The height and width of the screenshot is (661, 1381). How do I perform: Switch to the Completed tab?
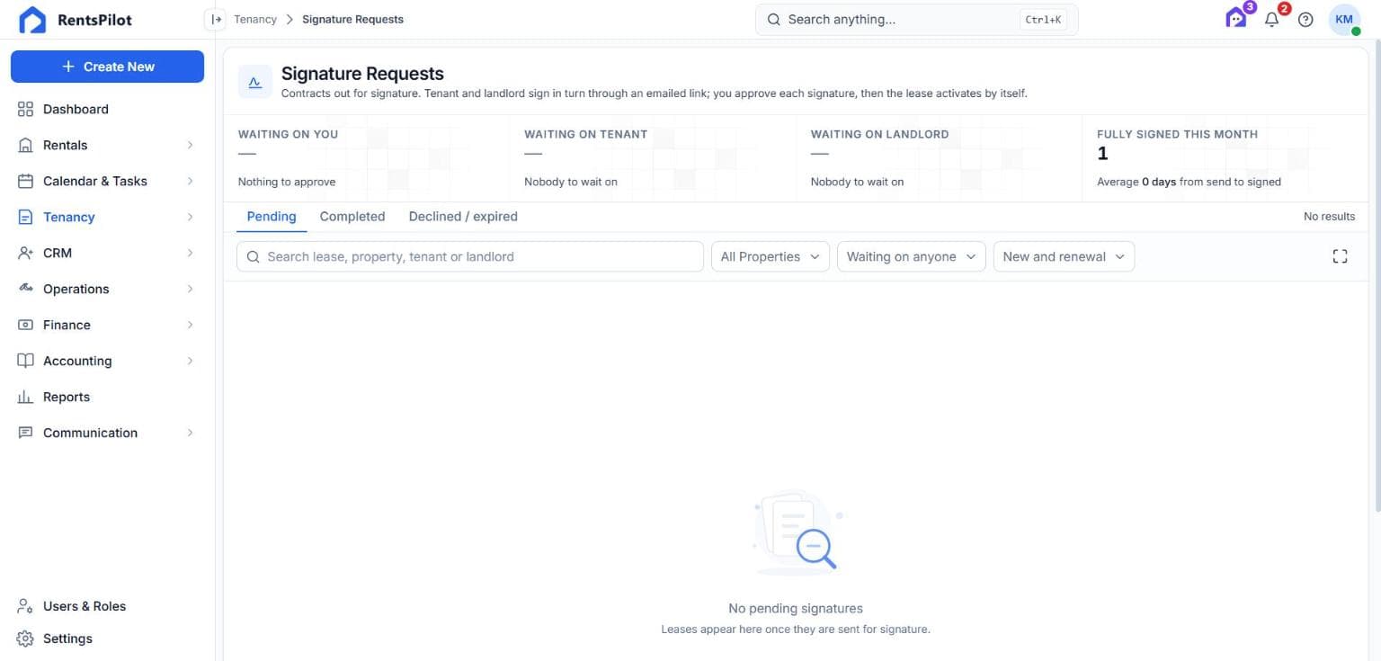point(352,217)
